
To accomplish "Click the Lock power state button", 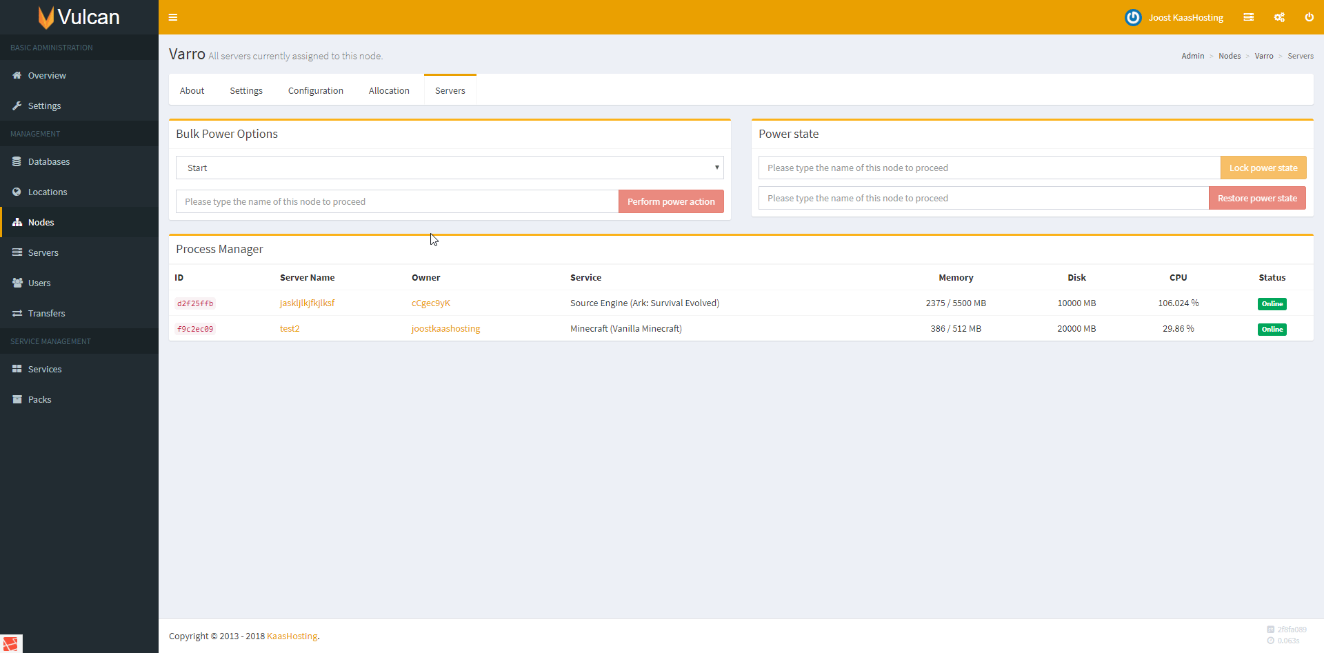I will pyautogui.click(x=1263, y=168).
